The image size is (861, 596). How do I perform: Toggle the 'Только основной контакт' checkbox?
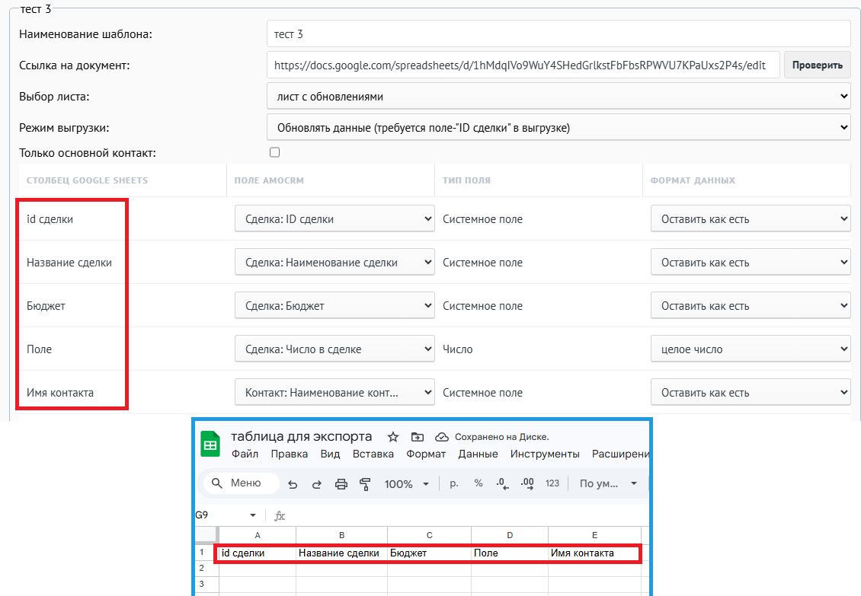[274, 152]
